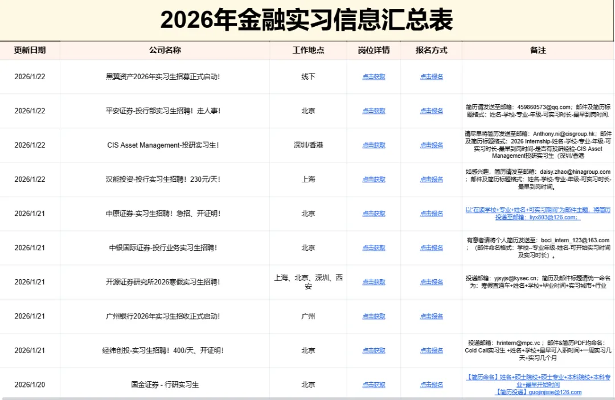Open 点击报名 link for 平安证券 row
This screenshot has height=400, width=615.
tap(432, 111)
